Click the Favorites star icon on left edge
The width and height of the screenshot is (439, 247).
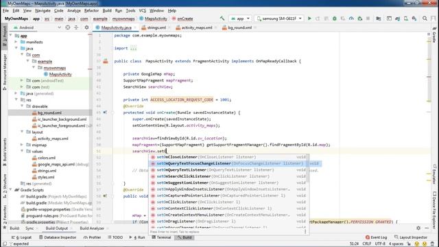5,227
